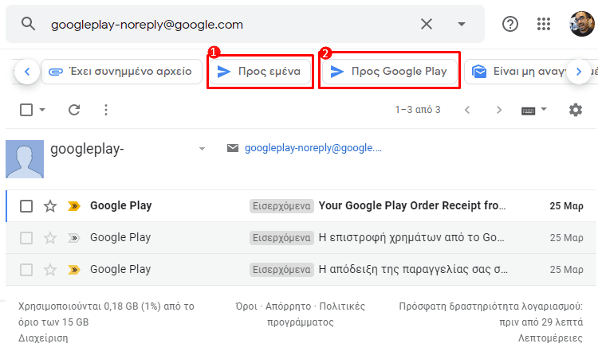598x355 pixels.
Task: Toggle importance marker on 'Η απόδειξη της παραγγελίας' email
Action: 74,270
